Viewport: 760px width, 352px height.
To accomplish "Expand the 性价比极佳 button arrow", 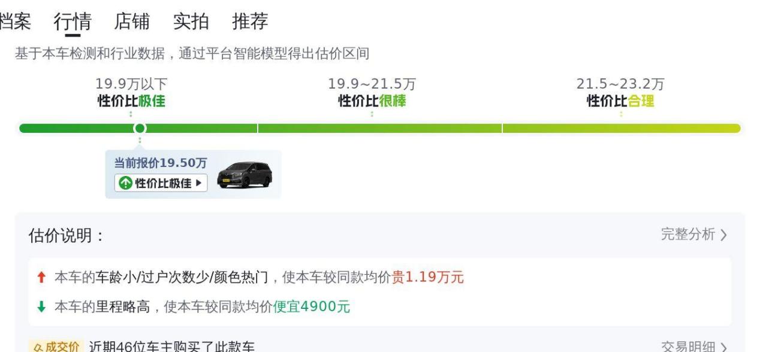I will (x=198, y=183).
